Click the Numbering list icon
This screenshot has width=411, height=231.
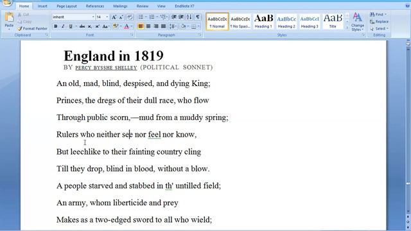click(152, 17)
